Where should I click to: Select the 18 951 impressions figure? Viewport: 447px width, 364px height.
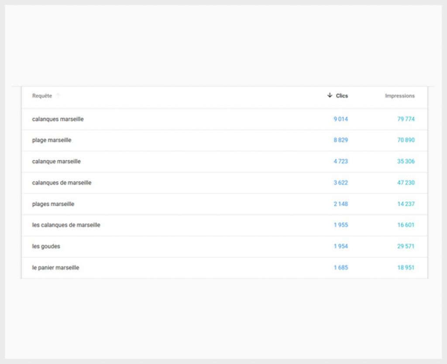[x=406, y=268]
